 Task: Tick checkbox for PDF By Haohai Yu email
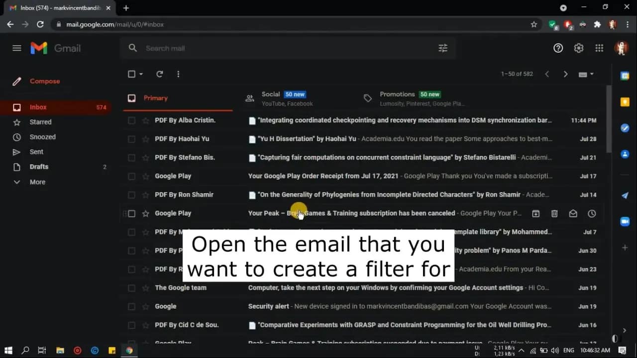point(131,139)
